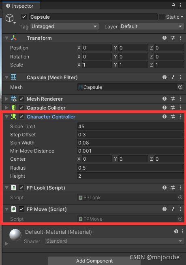The width and height of the screenshot is (186, 265).
Task: Collapse the Transform component foldout
Action: 6,38
